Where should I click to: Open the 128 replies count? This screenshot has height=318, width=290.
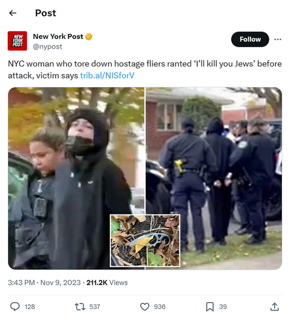(x=30, y=307)
